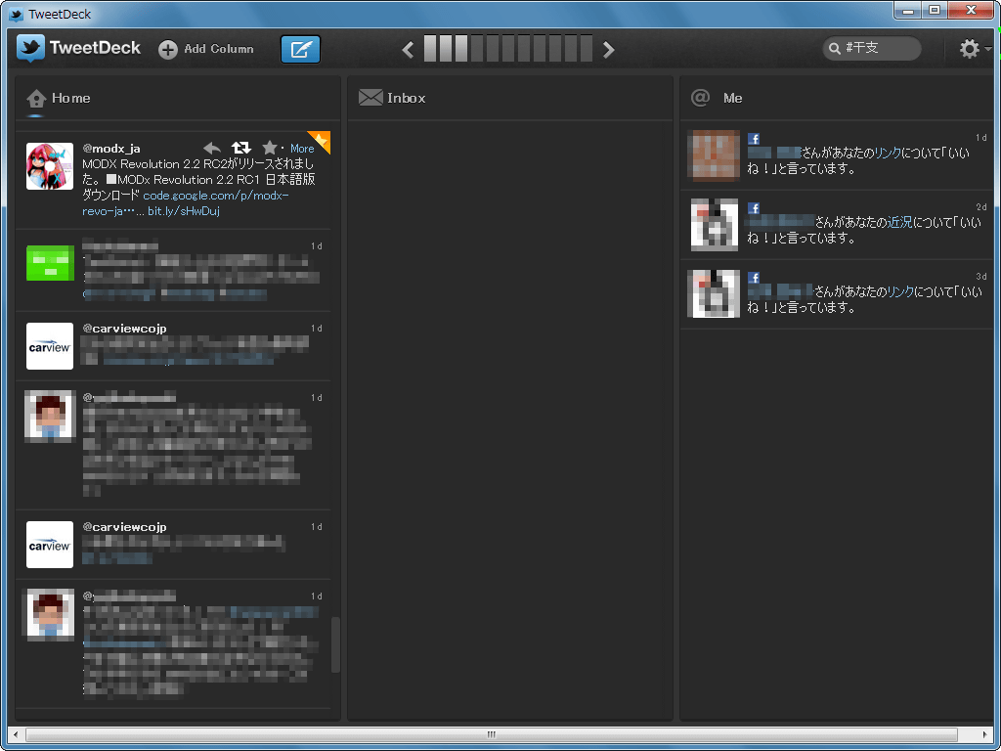Viewport: 1001px width, 751px height.
Task: Click the magnifier search icon
Action: 834,49
